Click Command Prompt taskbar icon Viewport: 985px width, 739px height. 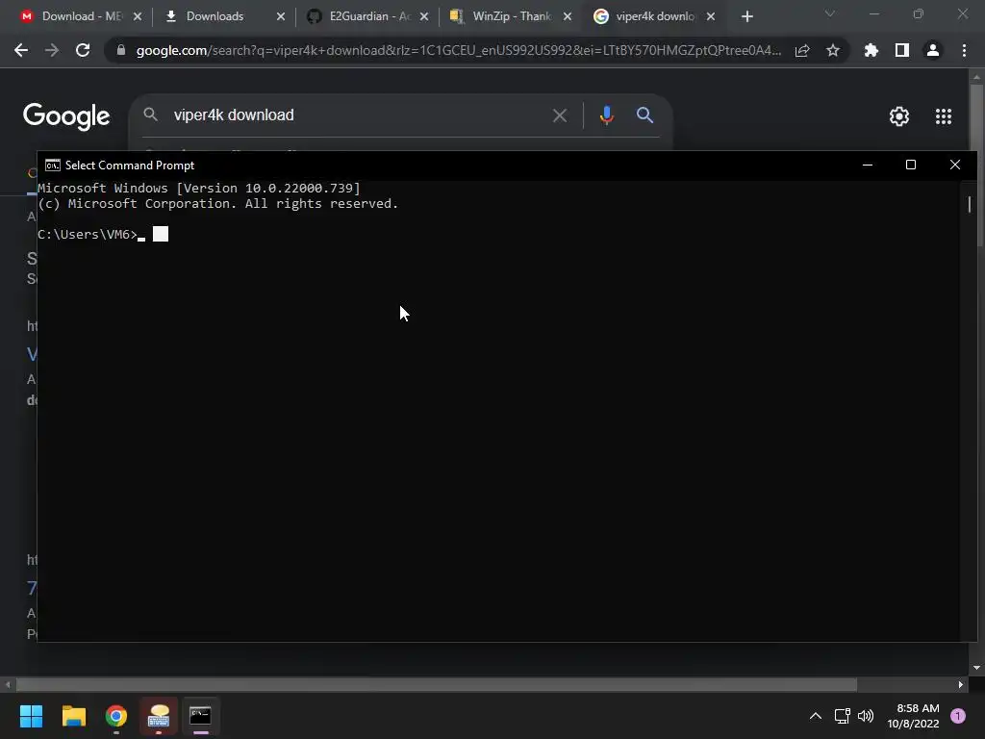pos(200,716)
